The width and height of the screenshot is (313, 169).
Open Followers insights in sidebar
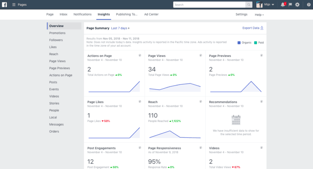pyautogui.click(x=56, y=40)
